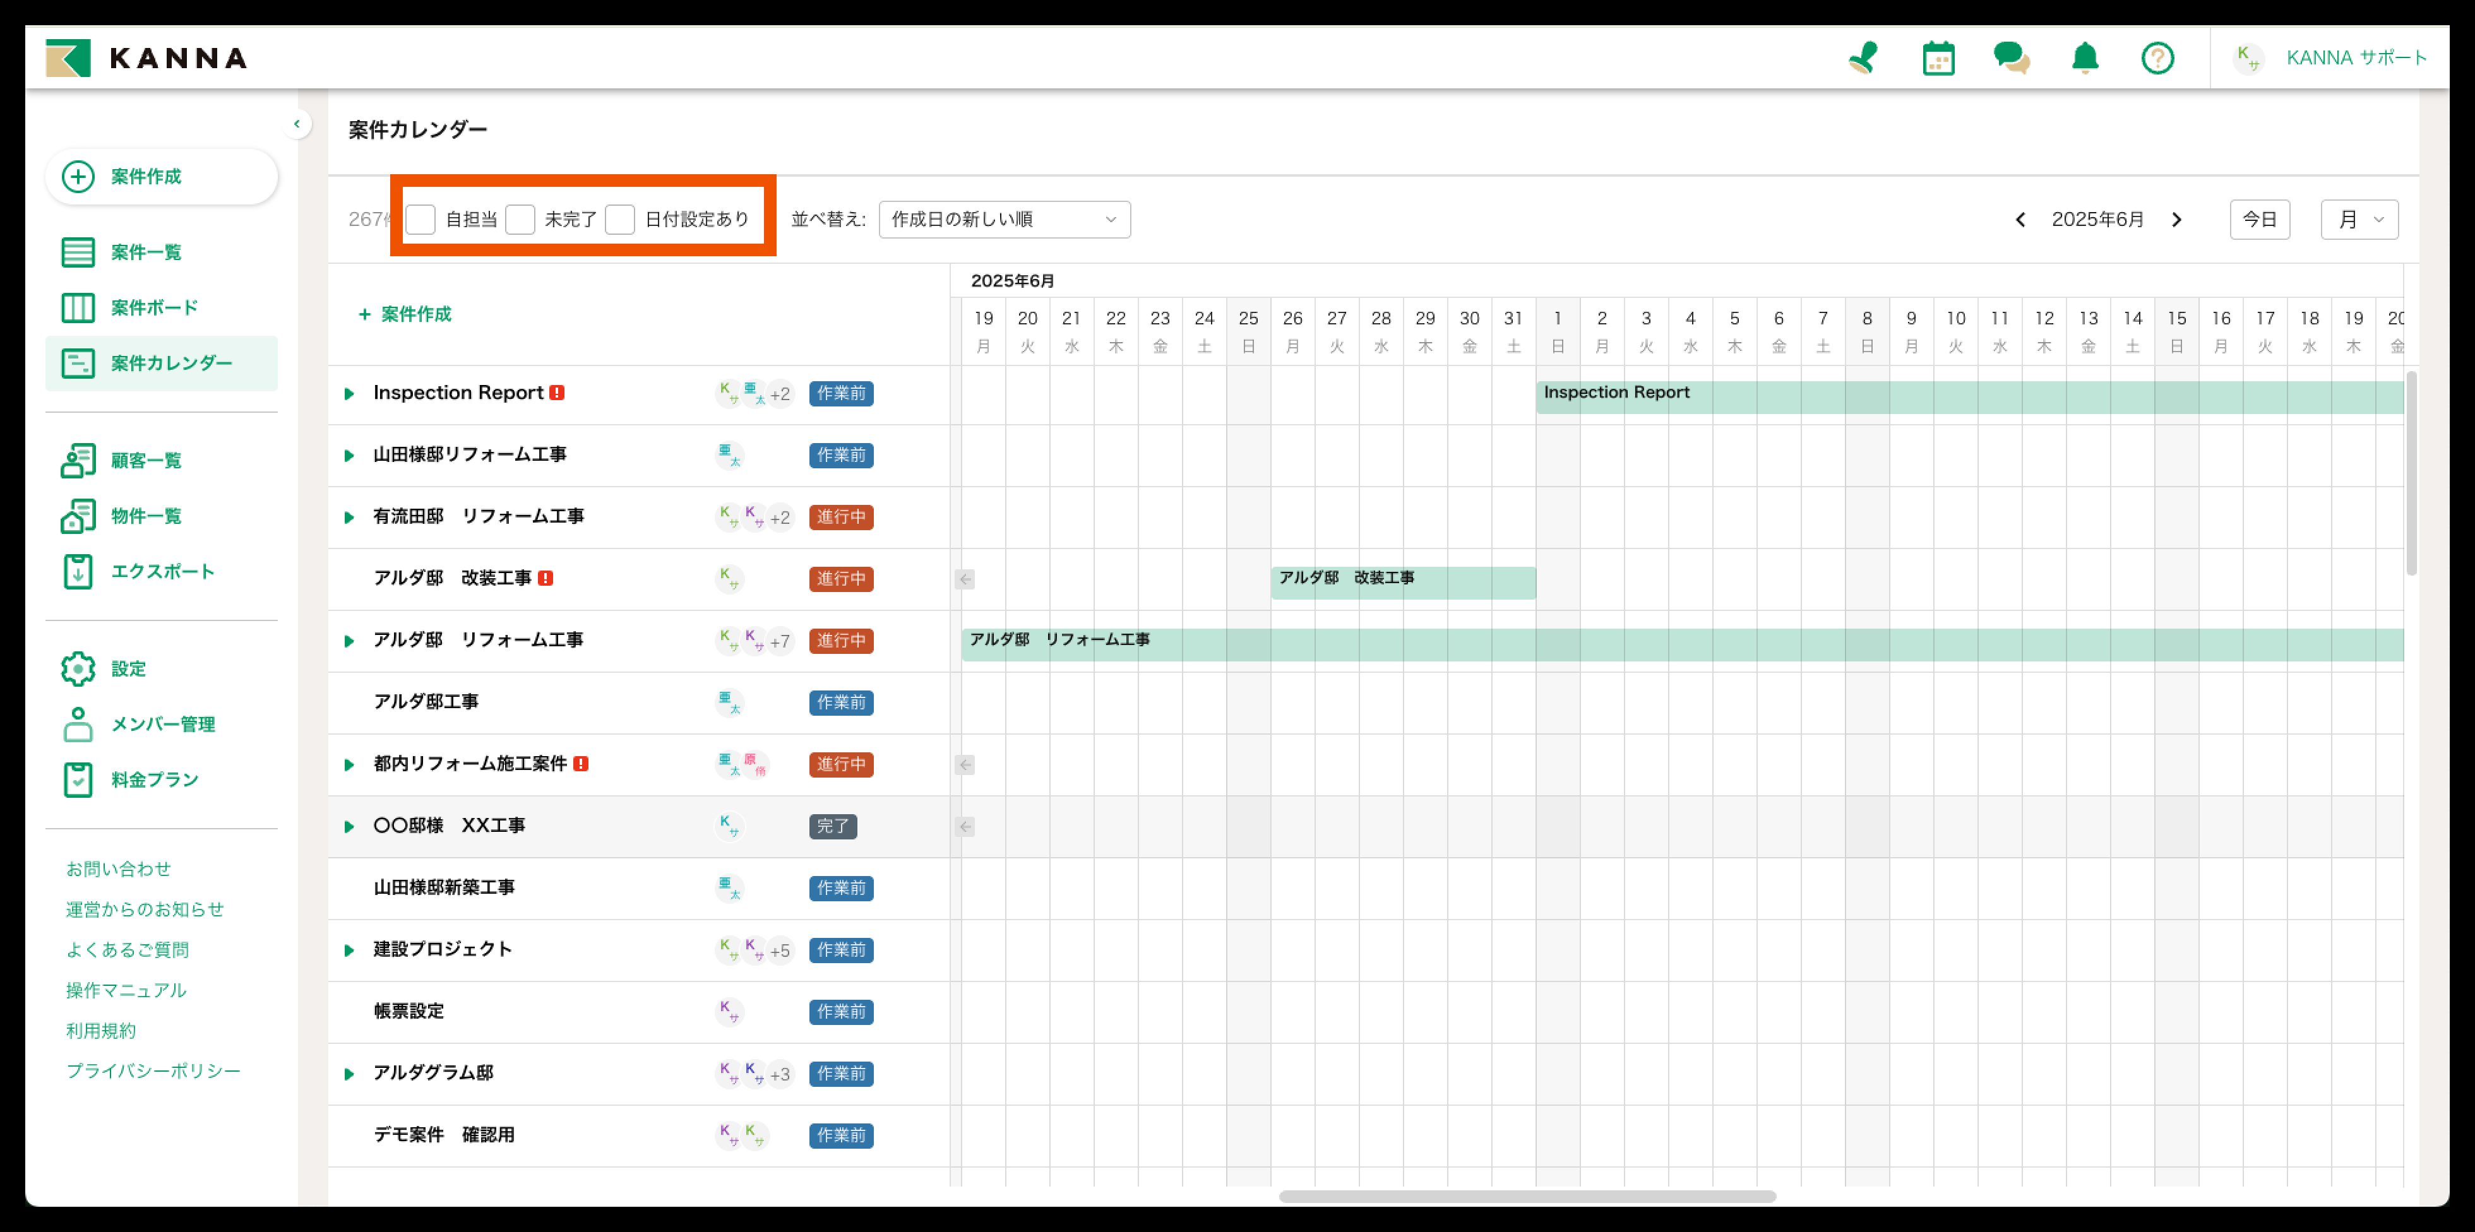Viewport: 2475px width, 1232px height.
Task: Click the horizontal scrollbar under the calendar
Action: click(x=1527, y=1197)
